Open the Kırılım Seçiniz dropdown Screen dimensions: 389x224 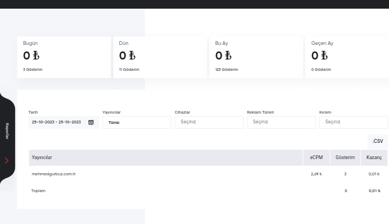click(x=353, y=122)
